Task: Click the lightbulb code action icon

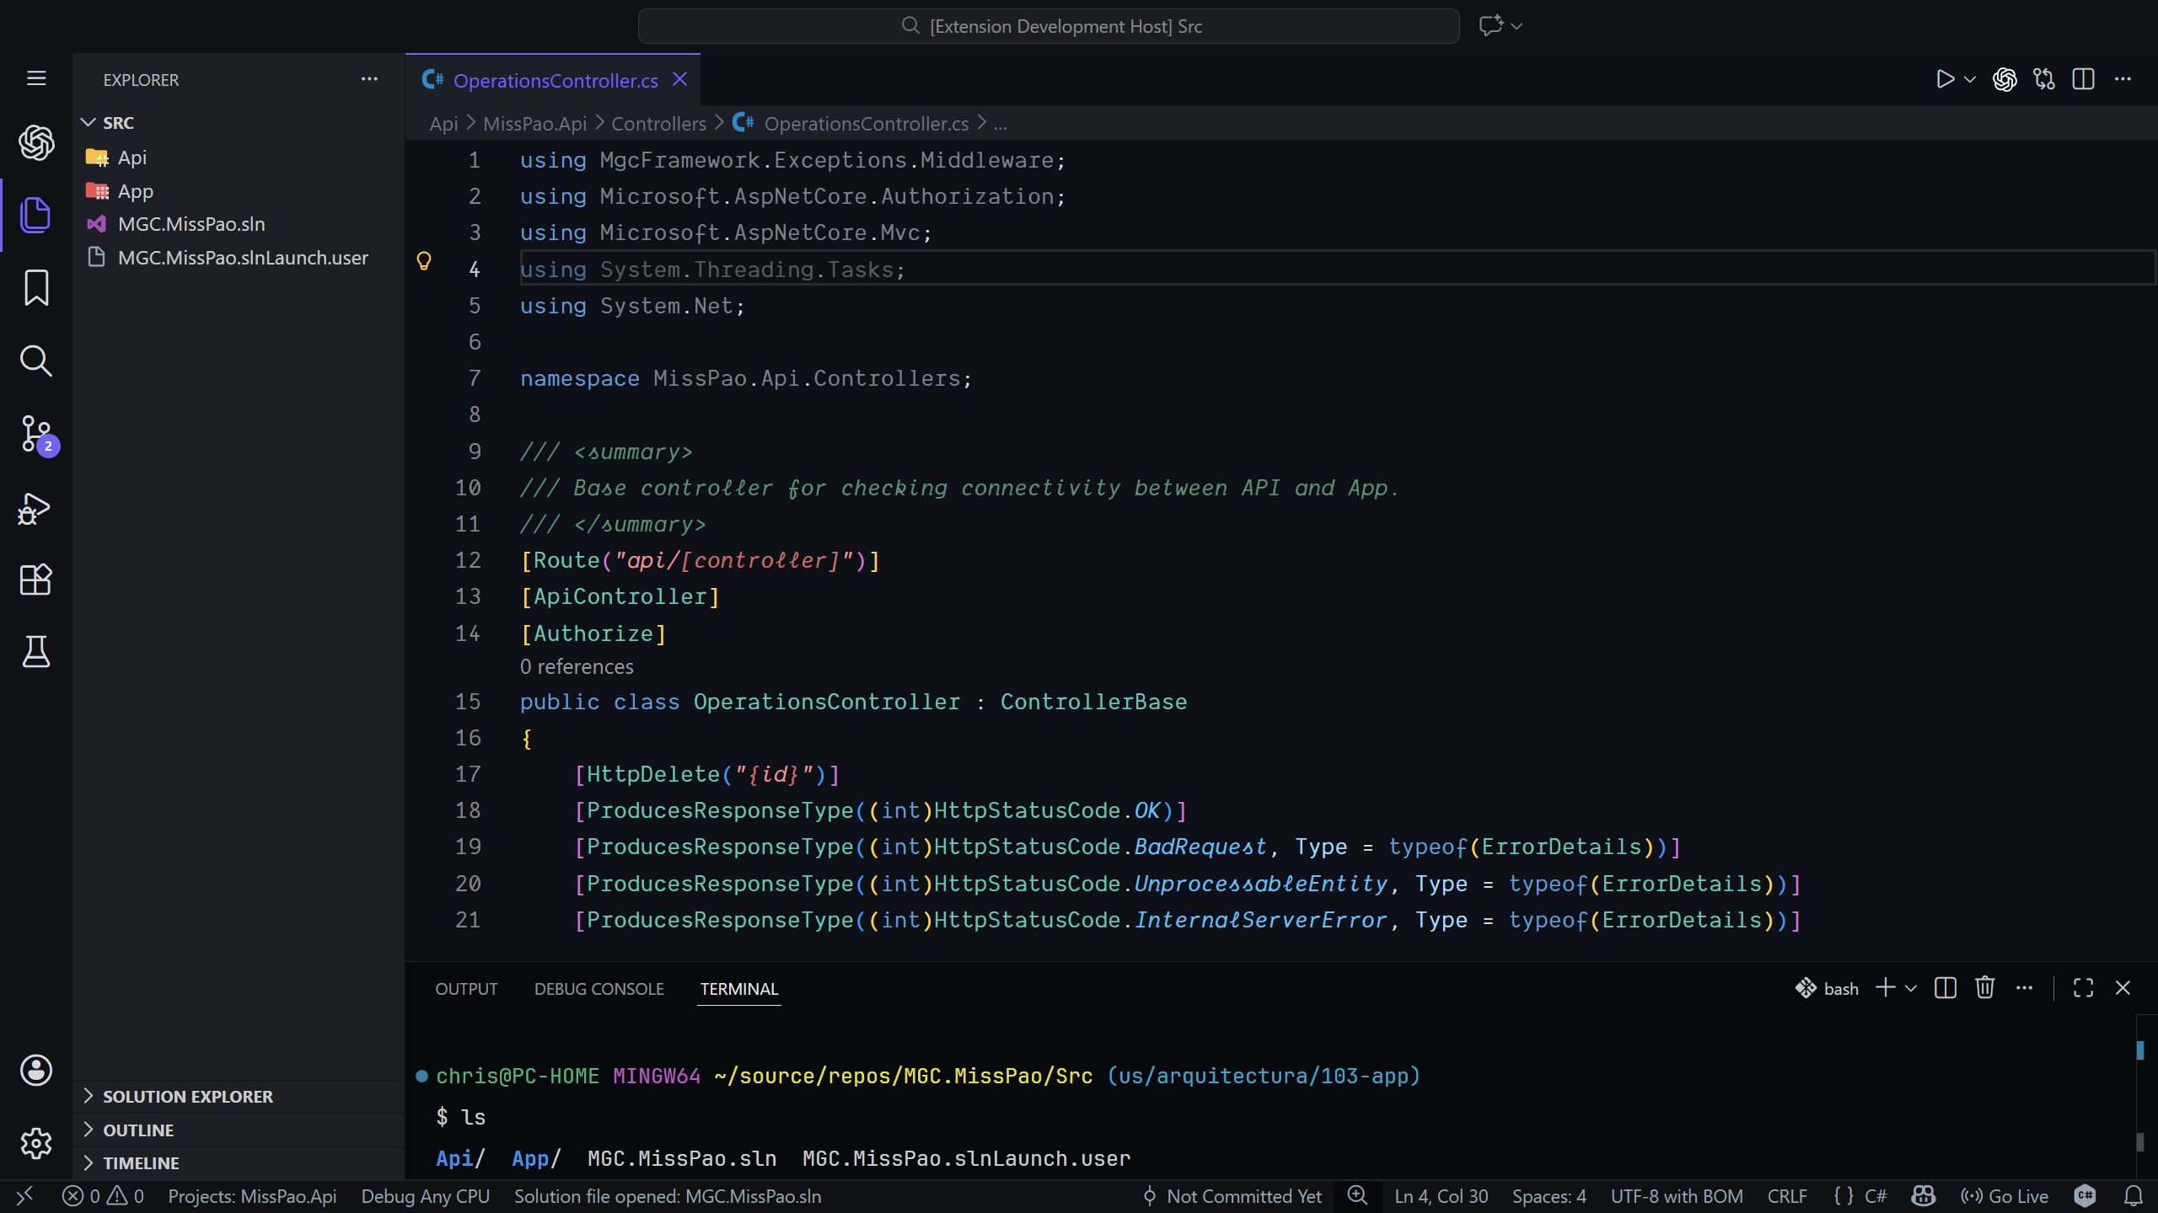Action: click(424, 261)
